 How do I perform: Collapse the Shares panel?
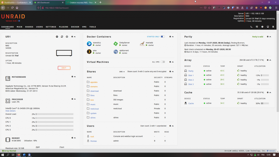coord(173,72)
